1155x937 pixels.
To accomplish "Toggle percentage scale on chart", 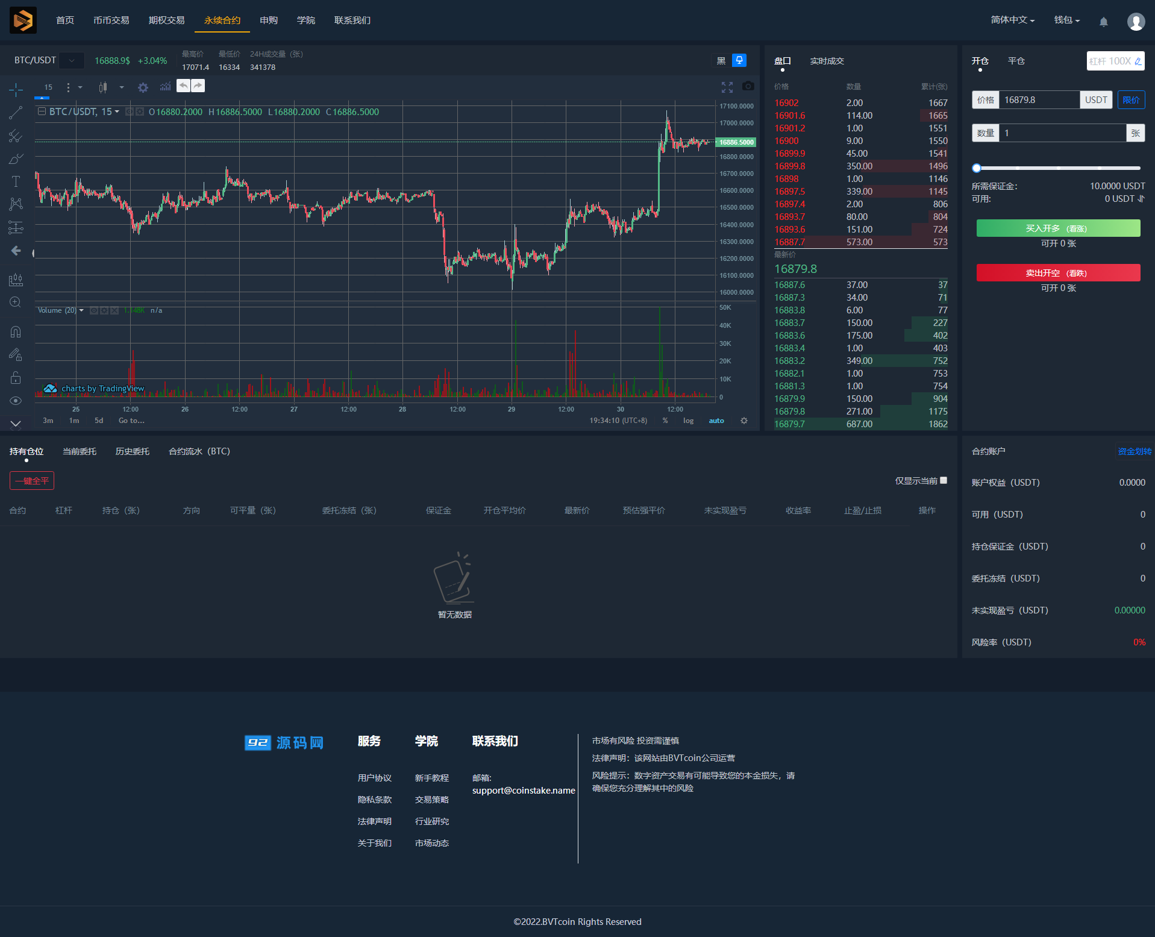I will (665, 421).
